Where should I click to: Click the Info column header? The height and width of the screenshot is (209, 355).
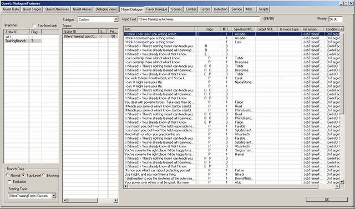160,29
